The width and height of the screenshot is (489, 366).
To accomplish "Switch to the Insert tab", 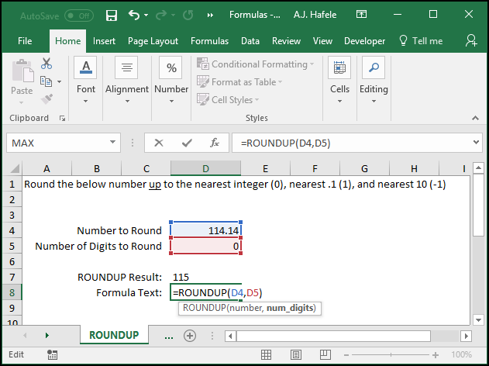I will [104, 41].
